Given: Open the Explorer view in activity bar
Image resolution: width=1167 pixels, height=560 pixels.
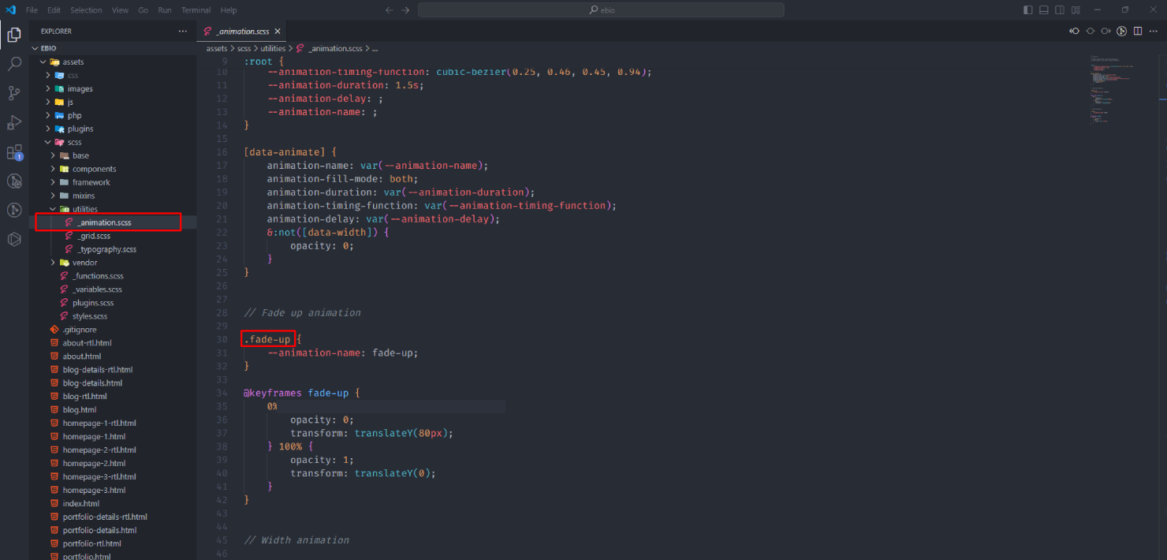Looking at the screenshot, I should [x=14, y=35].
